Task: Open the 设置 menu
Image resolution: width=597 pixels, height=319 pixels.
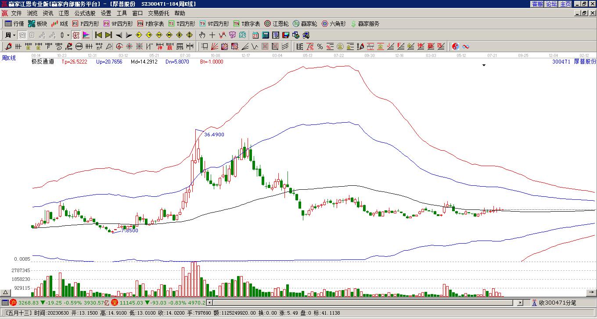Action: pos(106,14)
